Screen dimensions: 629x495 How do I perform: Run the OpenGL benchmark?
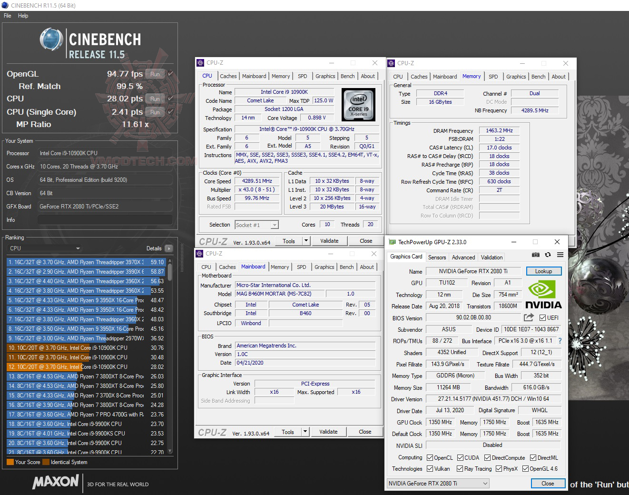(155, 74)
